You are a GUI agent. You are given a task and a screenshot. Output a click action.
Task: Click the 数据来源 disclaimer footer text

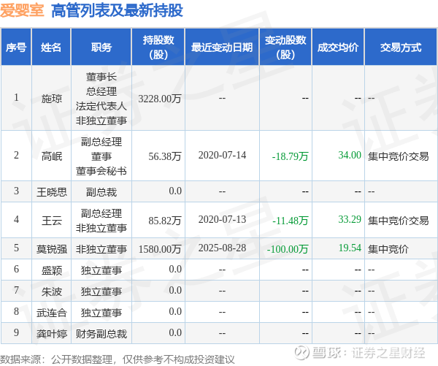[118, 359]
